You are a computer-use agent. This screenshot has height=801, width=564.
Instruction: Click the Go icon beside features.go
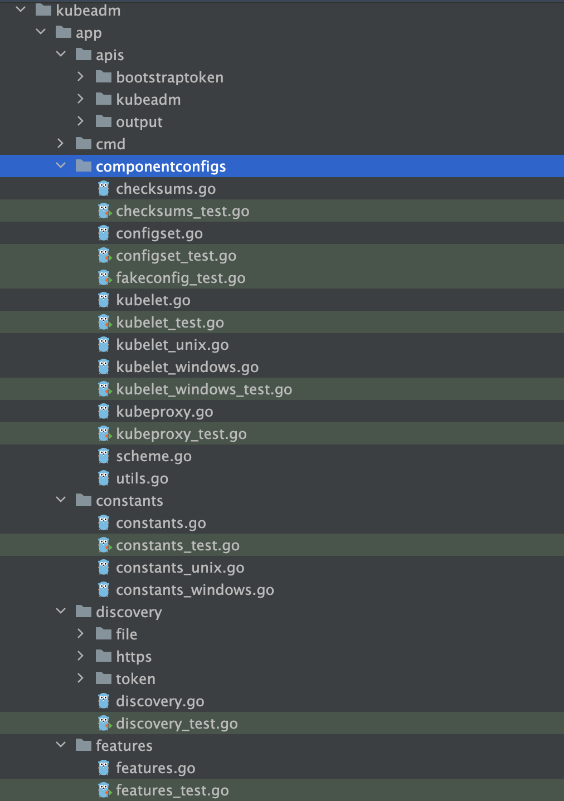104,768
